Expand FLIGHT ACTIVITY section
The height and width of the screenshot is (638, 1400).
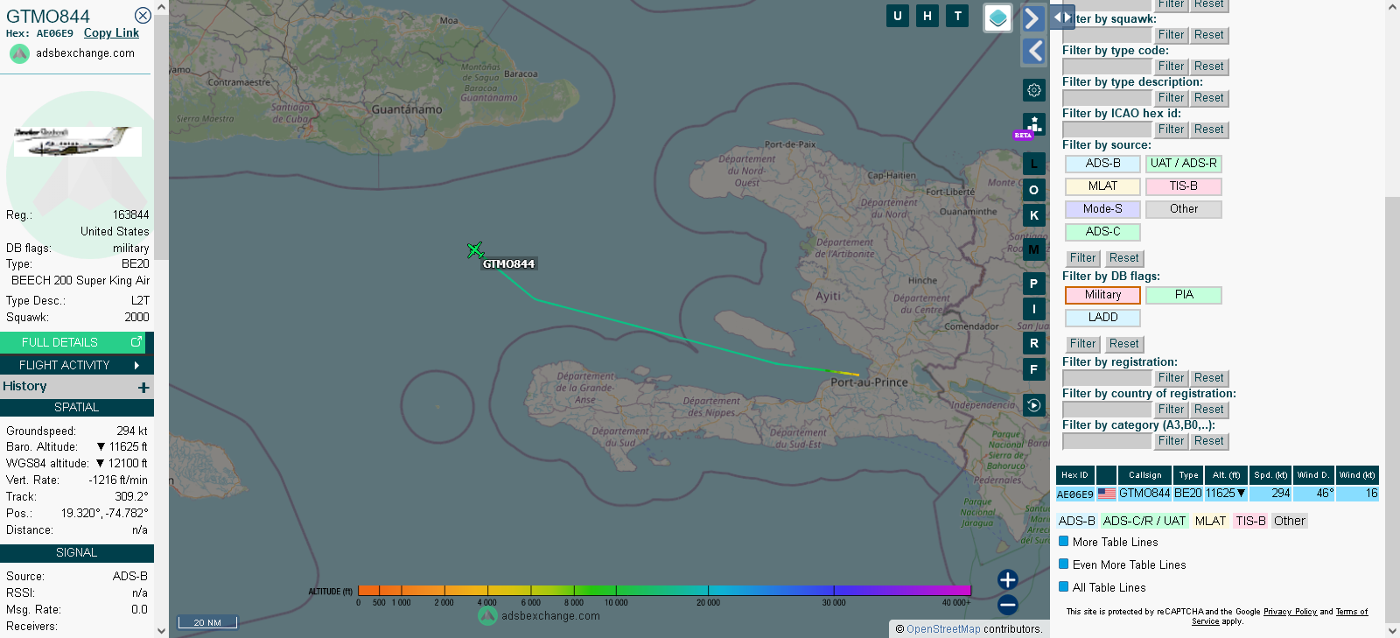(x=77, y=365)
